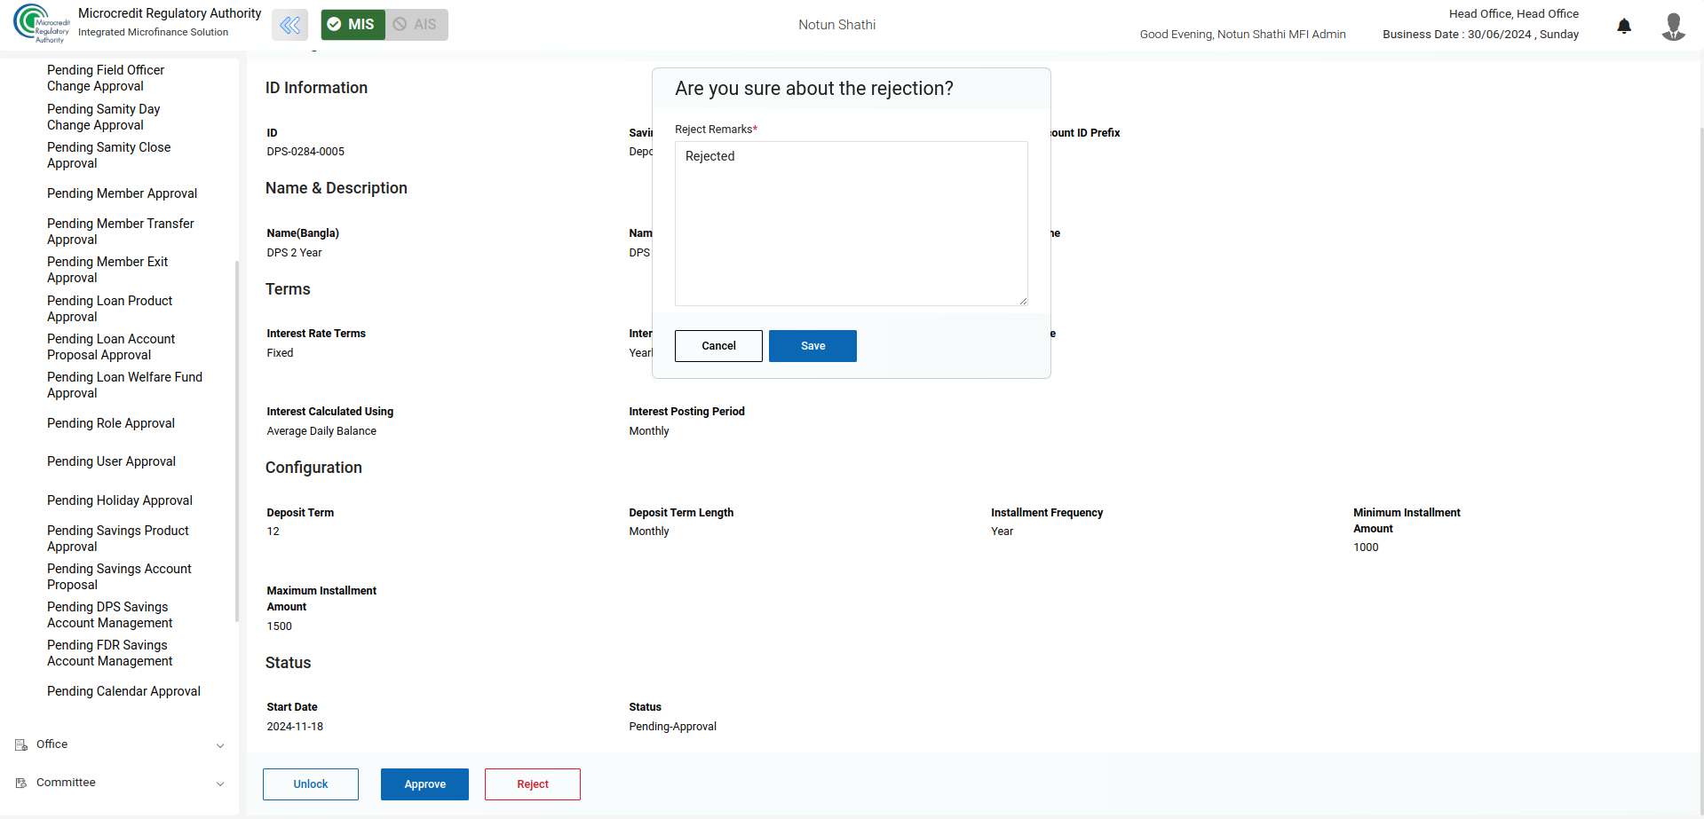This screenshot has width=1704, height=819.
Task: Click the Committee menu icon
Action: [x=21, y=784]
